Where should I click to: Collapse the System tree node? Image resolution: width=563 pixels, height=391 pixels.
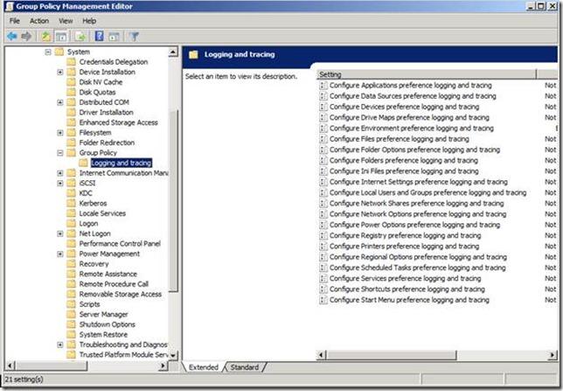tap(48, 52)
